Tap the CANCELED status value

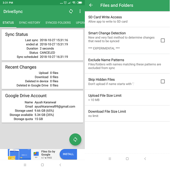click(x=48, y=53)
